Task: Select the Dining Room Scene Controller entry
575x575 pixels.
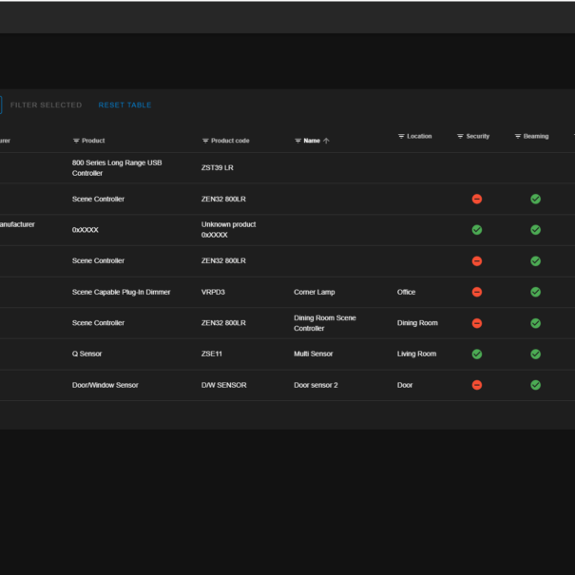Action: point(325,323)
